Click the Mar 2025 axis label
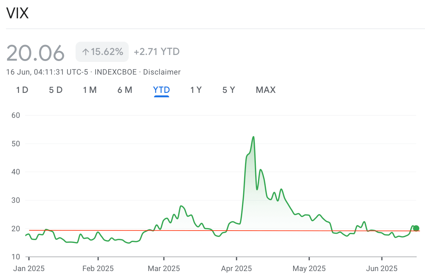 [x=164, y=269]
